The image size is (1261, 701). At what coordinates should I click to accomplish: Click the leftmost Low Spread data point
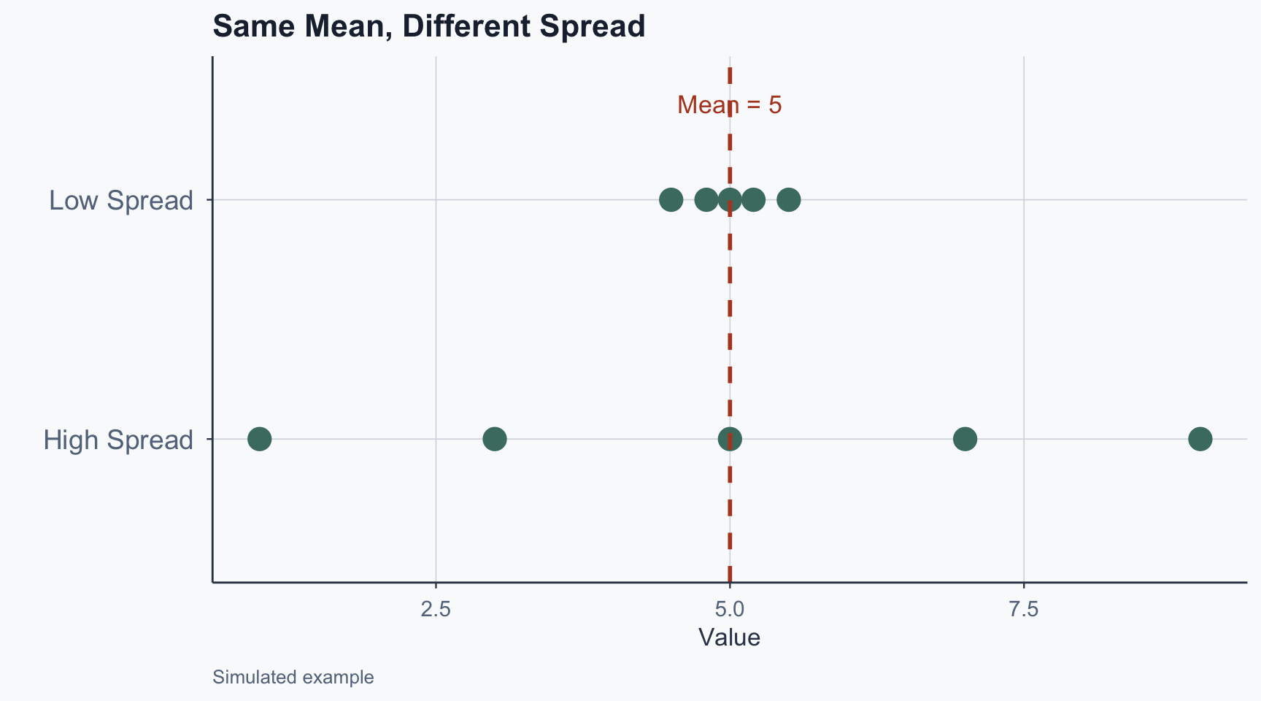click(671, 199)
